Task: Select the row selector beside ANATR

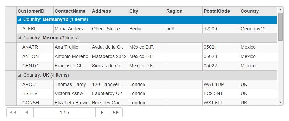Action: pos(11,47)
